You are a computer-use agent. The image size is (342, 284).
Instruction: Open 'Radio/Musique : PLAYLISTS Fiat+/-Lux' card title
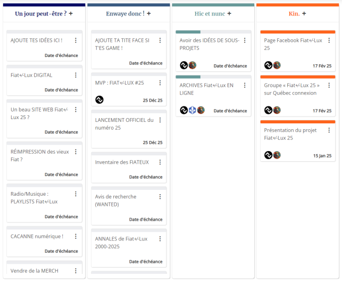coord(34,198)
